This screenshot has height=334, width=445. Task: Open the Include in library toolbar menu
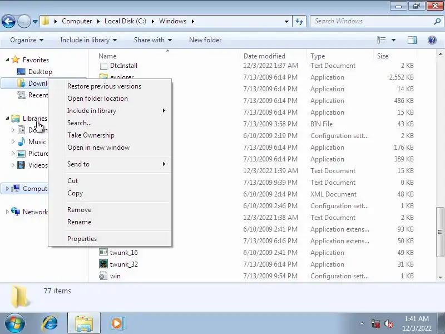tap(88, 40)
